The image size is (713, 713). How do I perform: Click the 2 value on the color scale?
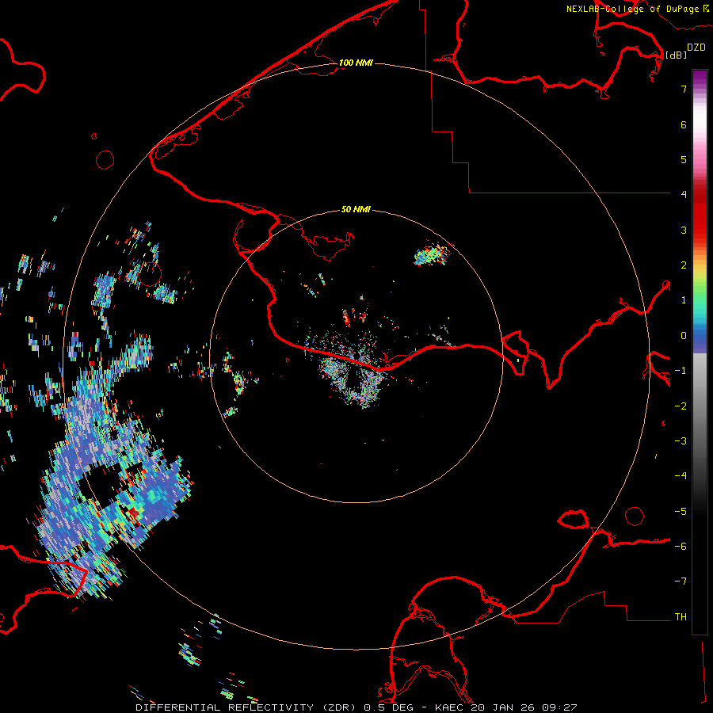(x=684, y=265)
